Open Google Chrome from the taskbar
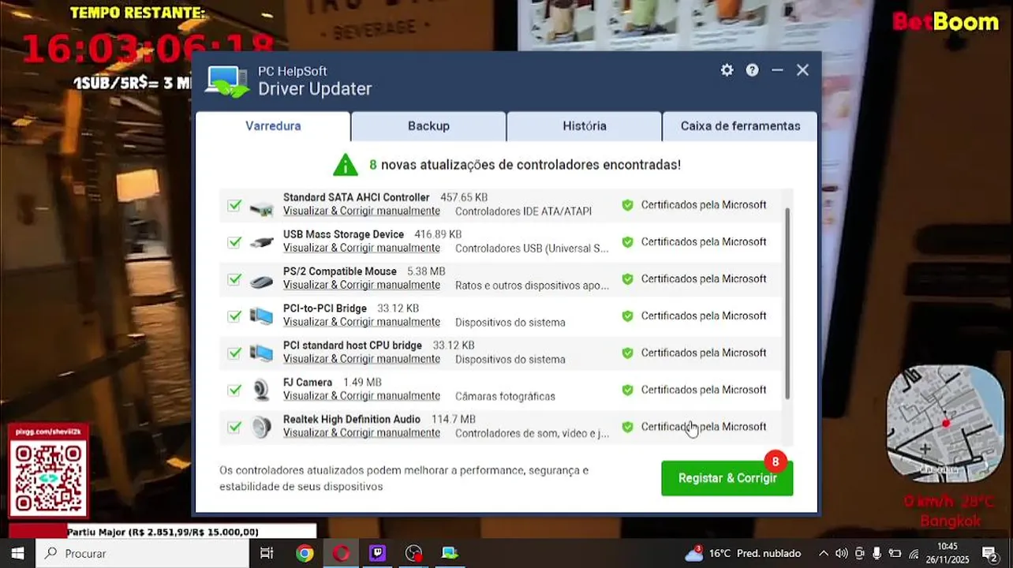Screen dimensions: 1013x568 click(x=305, y=553)
